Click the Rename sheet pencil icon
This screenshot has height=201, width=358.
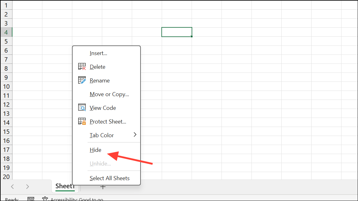pyautogui.click(x=82, y=81)
